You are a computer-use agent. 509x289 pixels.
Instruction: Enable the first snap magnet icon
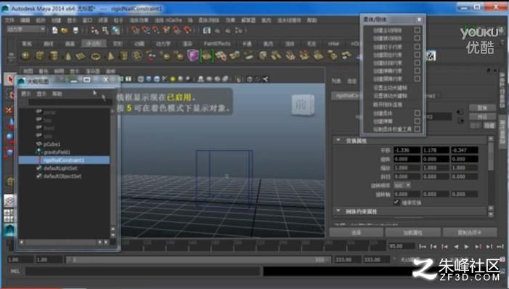point(135,30)
